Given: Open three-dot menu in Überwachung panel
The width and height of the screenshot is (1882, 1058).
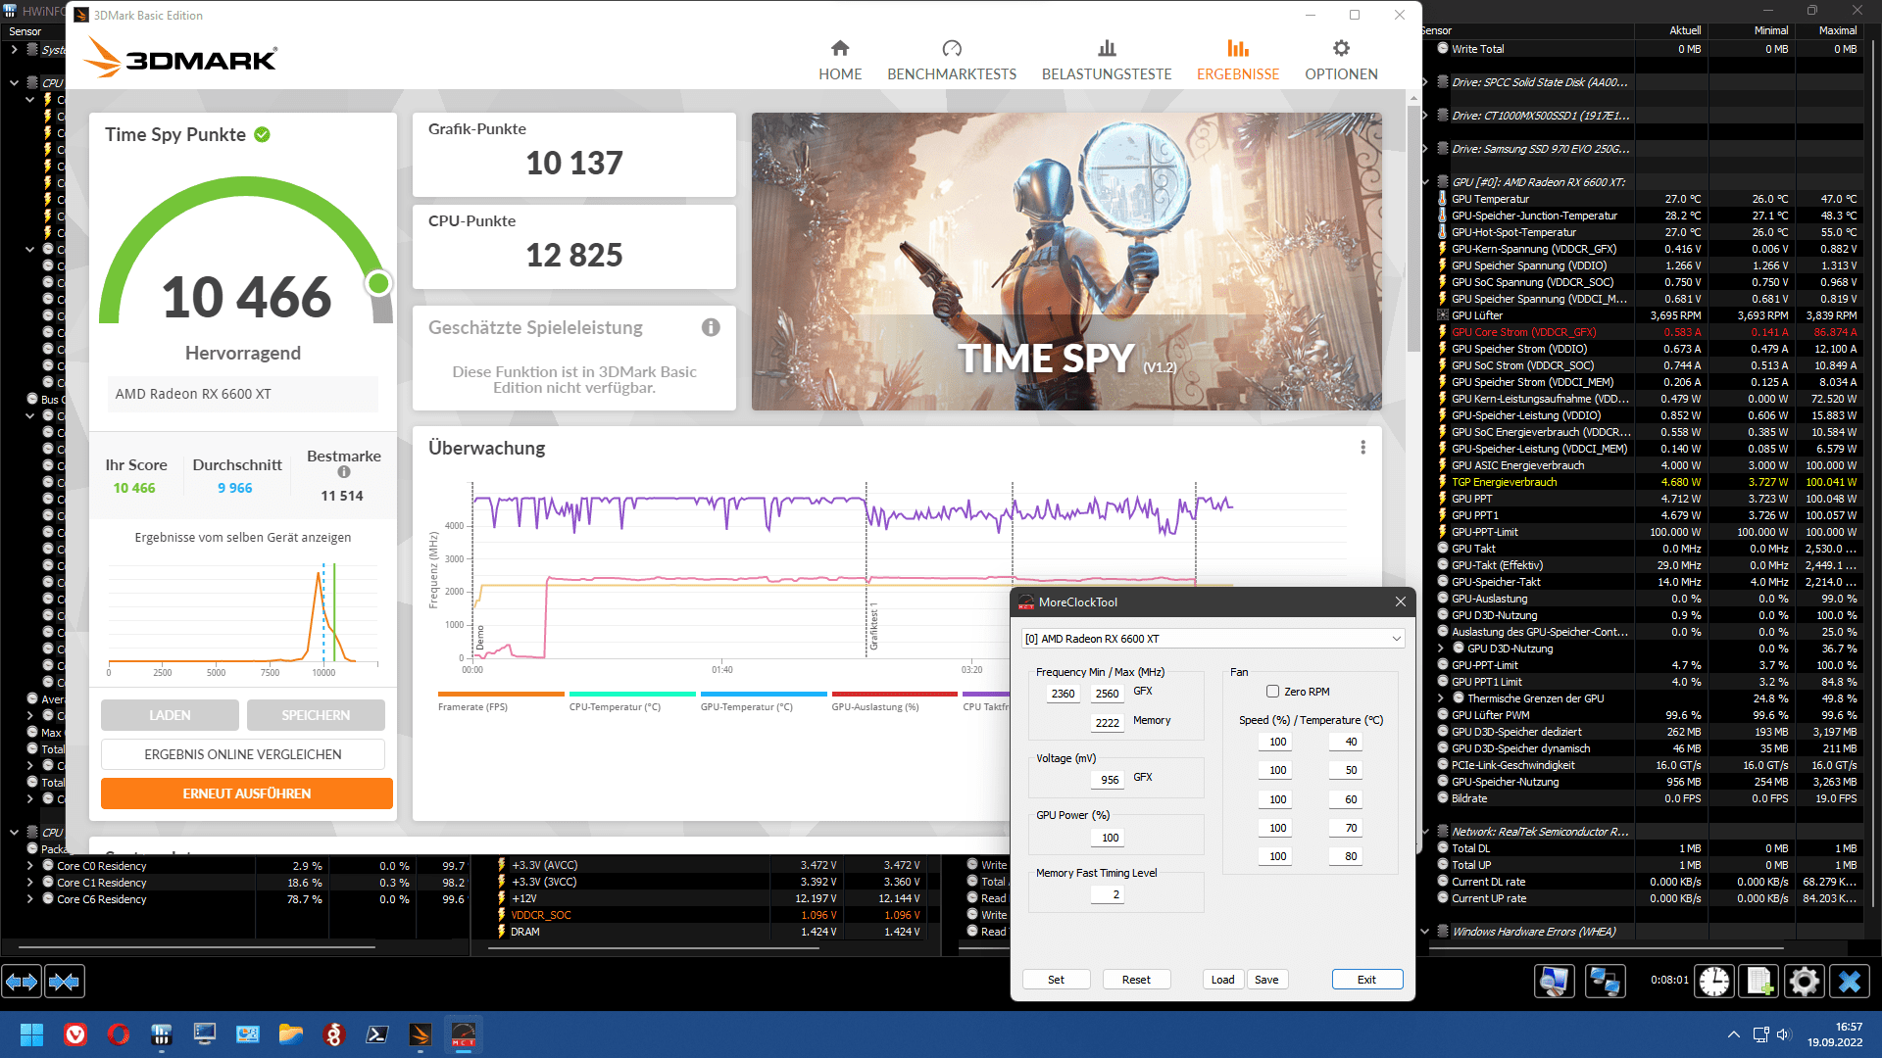Looking at the screenshot, I should click(1362, 448).
